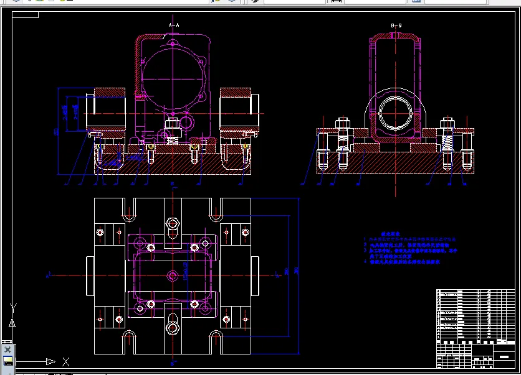Click the vertical 200 dimension text at left

56,132
